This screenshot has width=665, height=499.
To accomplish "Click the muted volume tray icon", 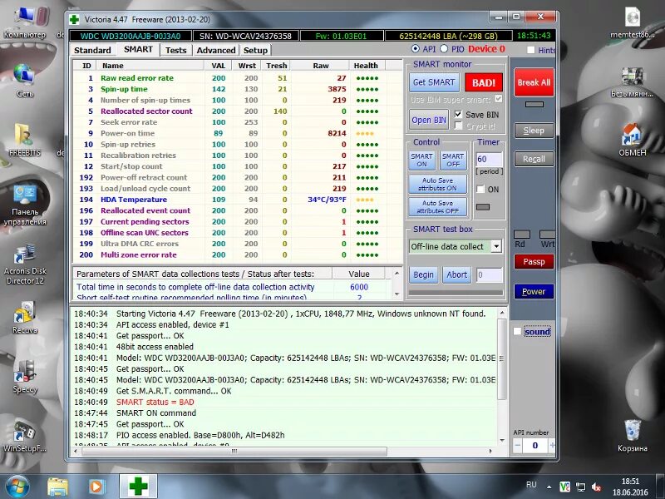I will tap(596, 487).
